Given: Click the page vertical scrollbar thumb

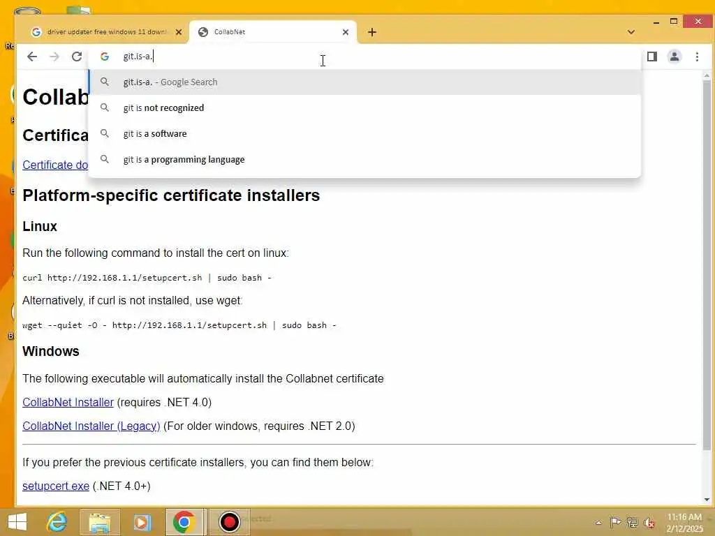Looking at the screenshot, I should [x=707, y=265].
